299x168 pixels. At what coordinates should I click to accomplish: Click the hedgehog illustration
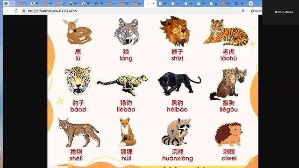click(228, 134)
